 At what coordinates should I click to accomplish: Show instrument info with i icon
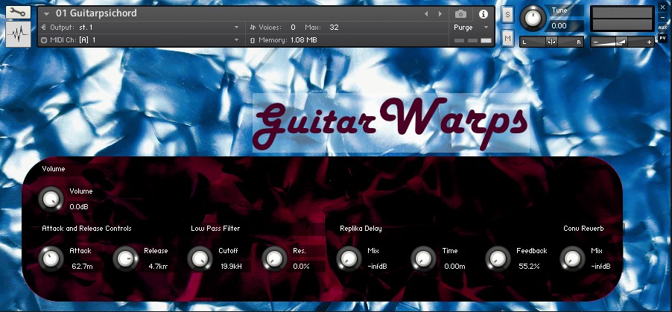pos(483,13)
